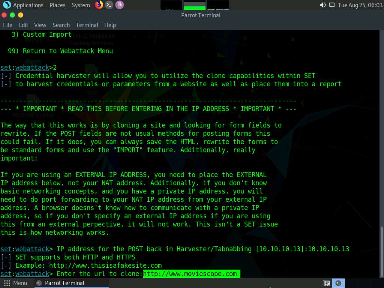384x288 pixels.
Task: Click the '3) Custom Import' line
Action: 42,34
